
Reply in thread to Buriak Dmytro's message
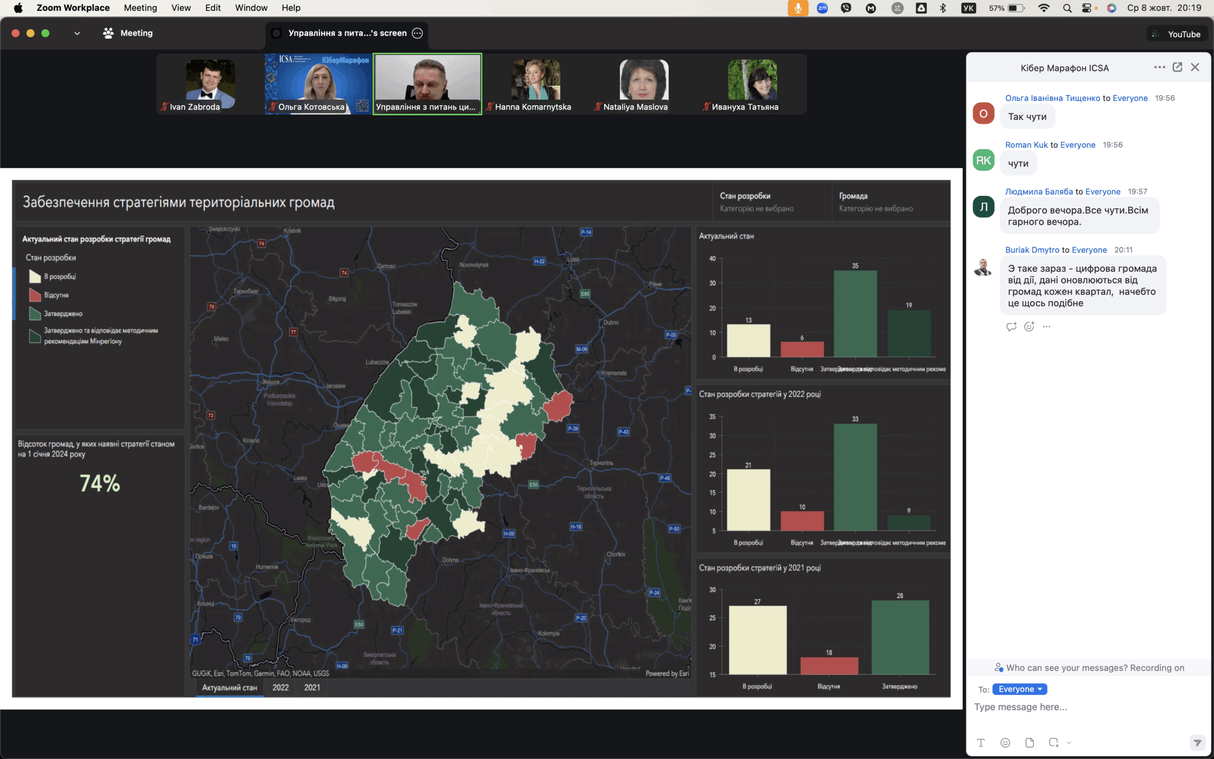[x=1011, y=327]
